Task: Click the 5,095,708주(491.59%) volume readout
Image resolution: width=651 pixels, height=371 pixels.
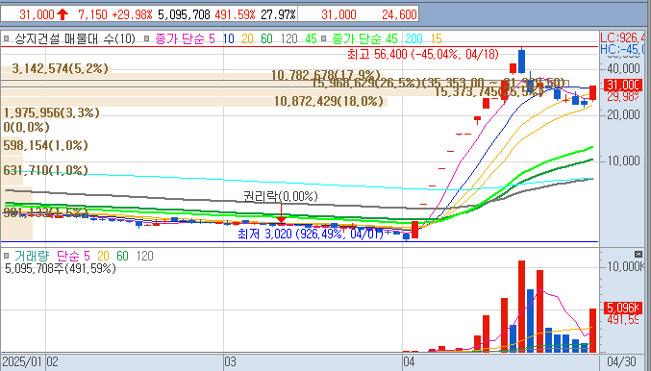Action: click(x=61, y=269)
